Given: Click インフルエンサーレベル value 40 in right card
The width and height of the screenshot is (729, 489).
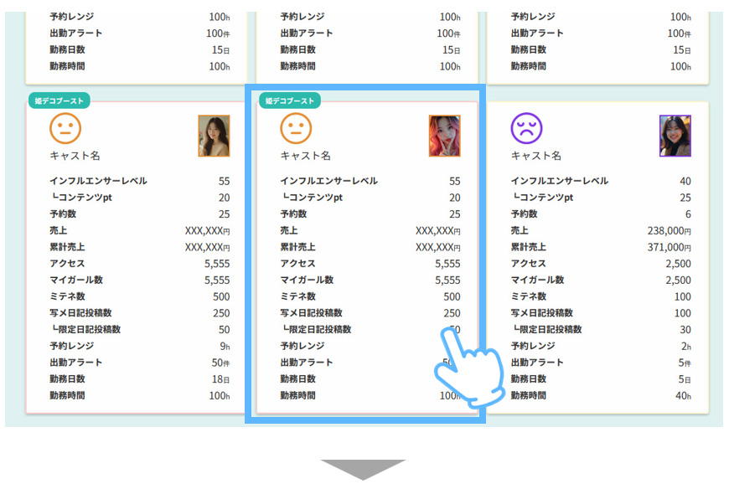Looking at the screenshot, I should (x=685, y=181).
